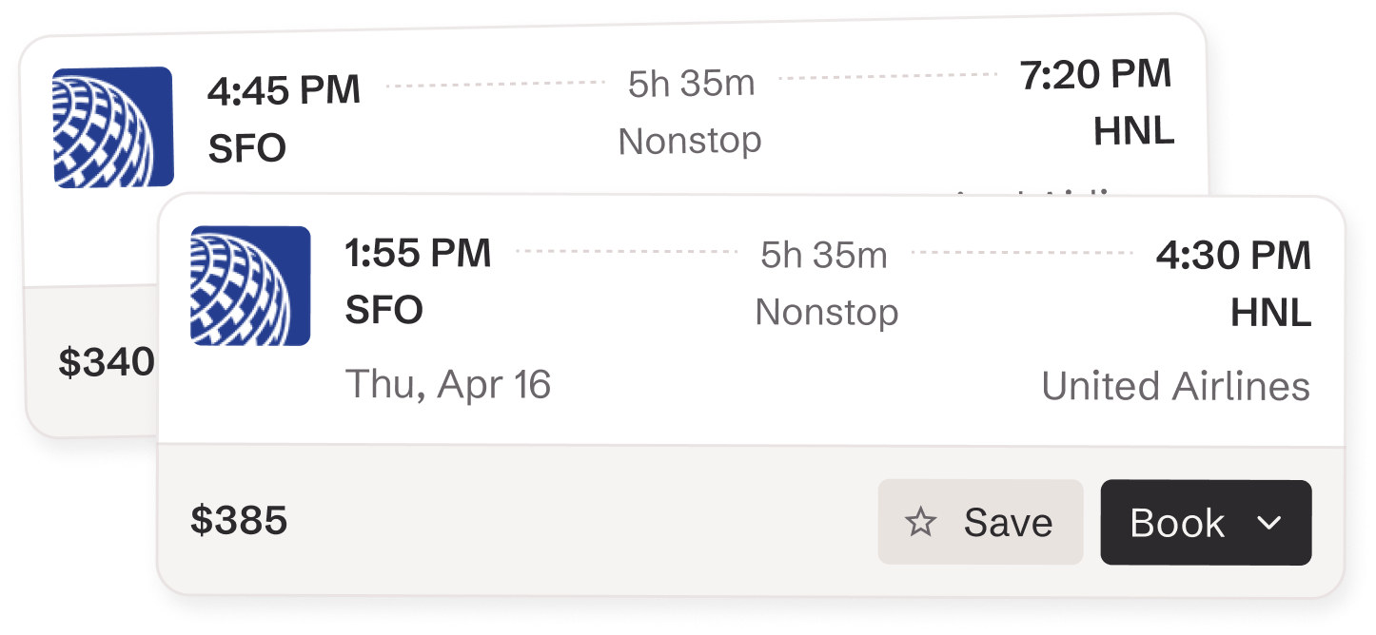Click the star icon next to Save
The width and height of the screenshot is (1376, 635).
pyautogui.click(x=920, y=522)
